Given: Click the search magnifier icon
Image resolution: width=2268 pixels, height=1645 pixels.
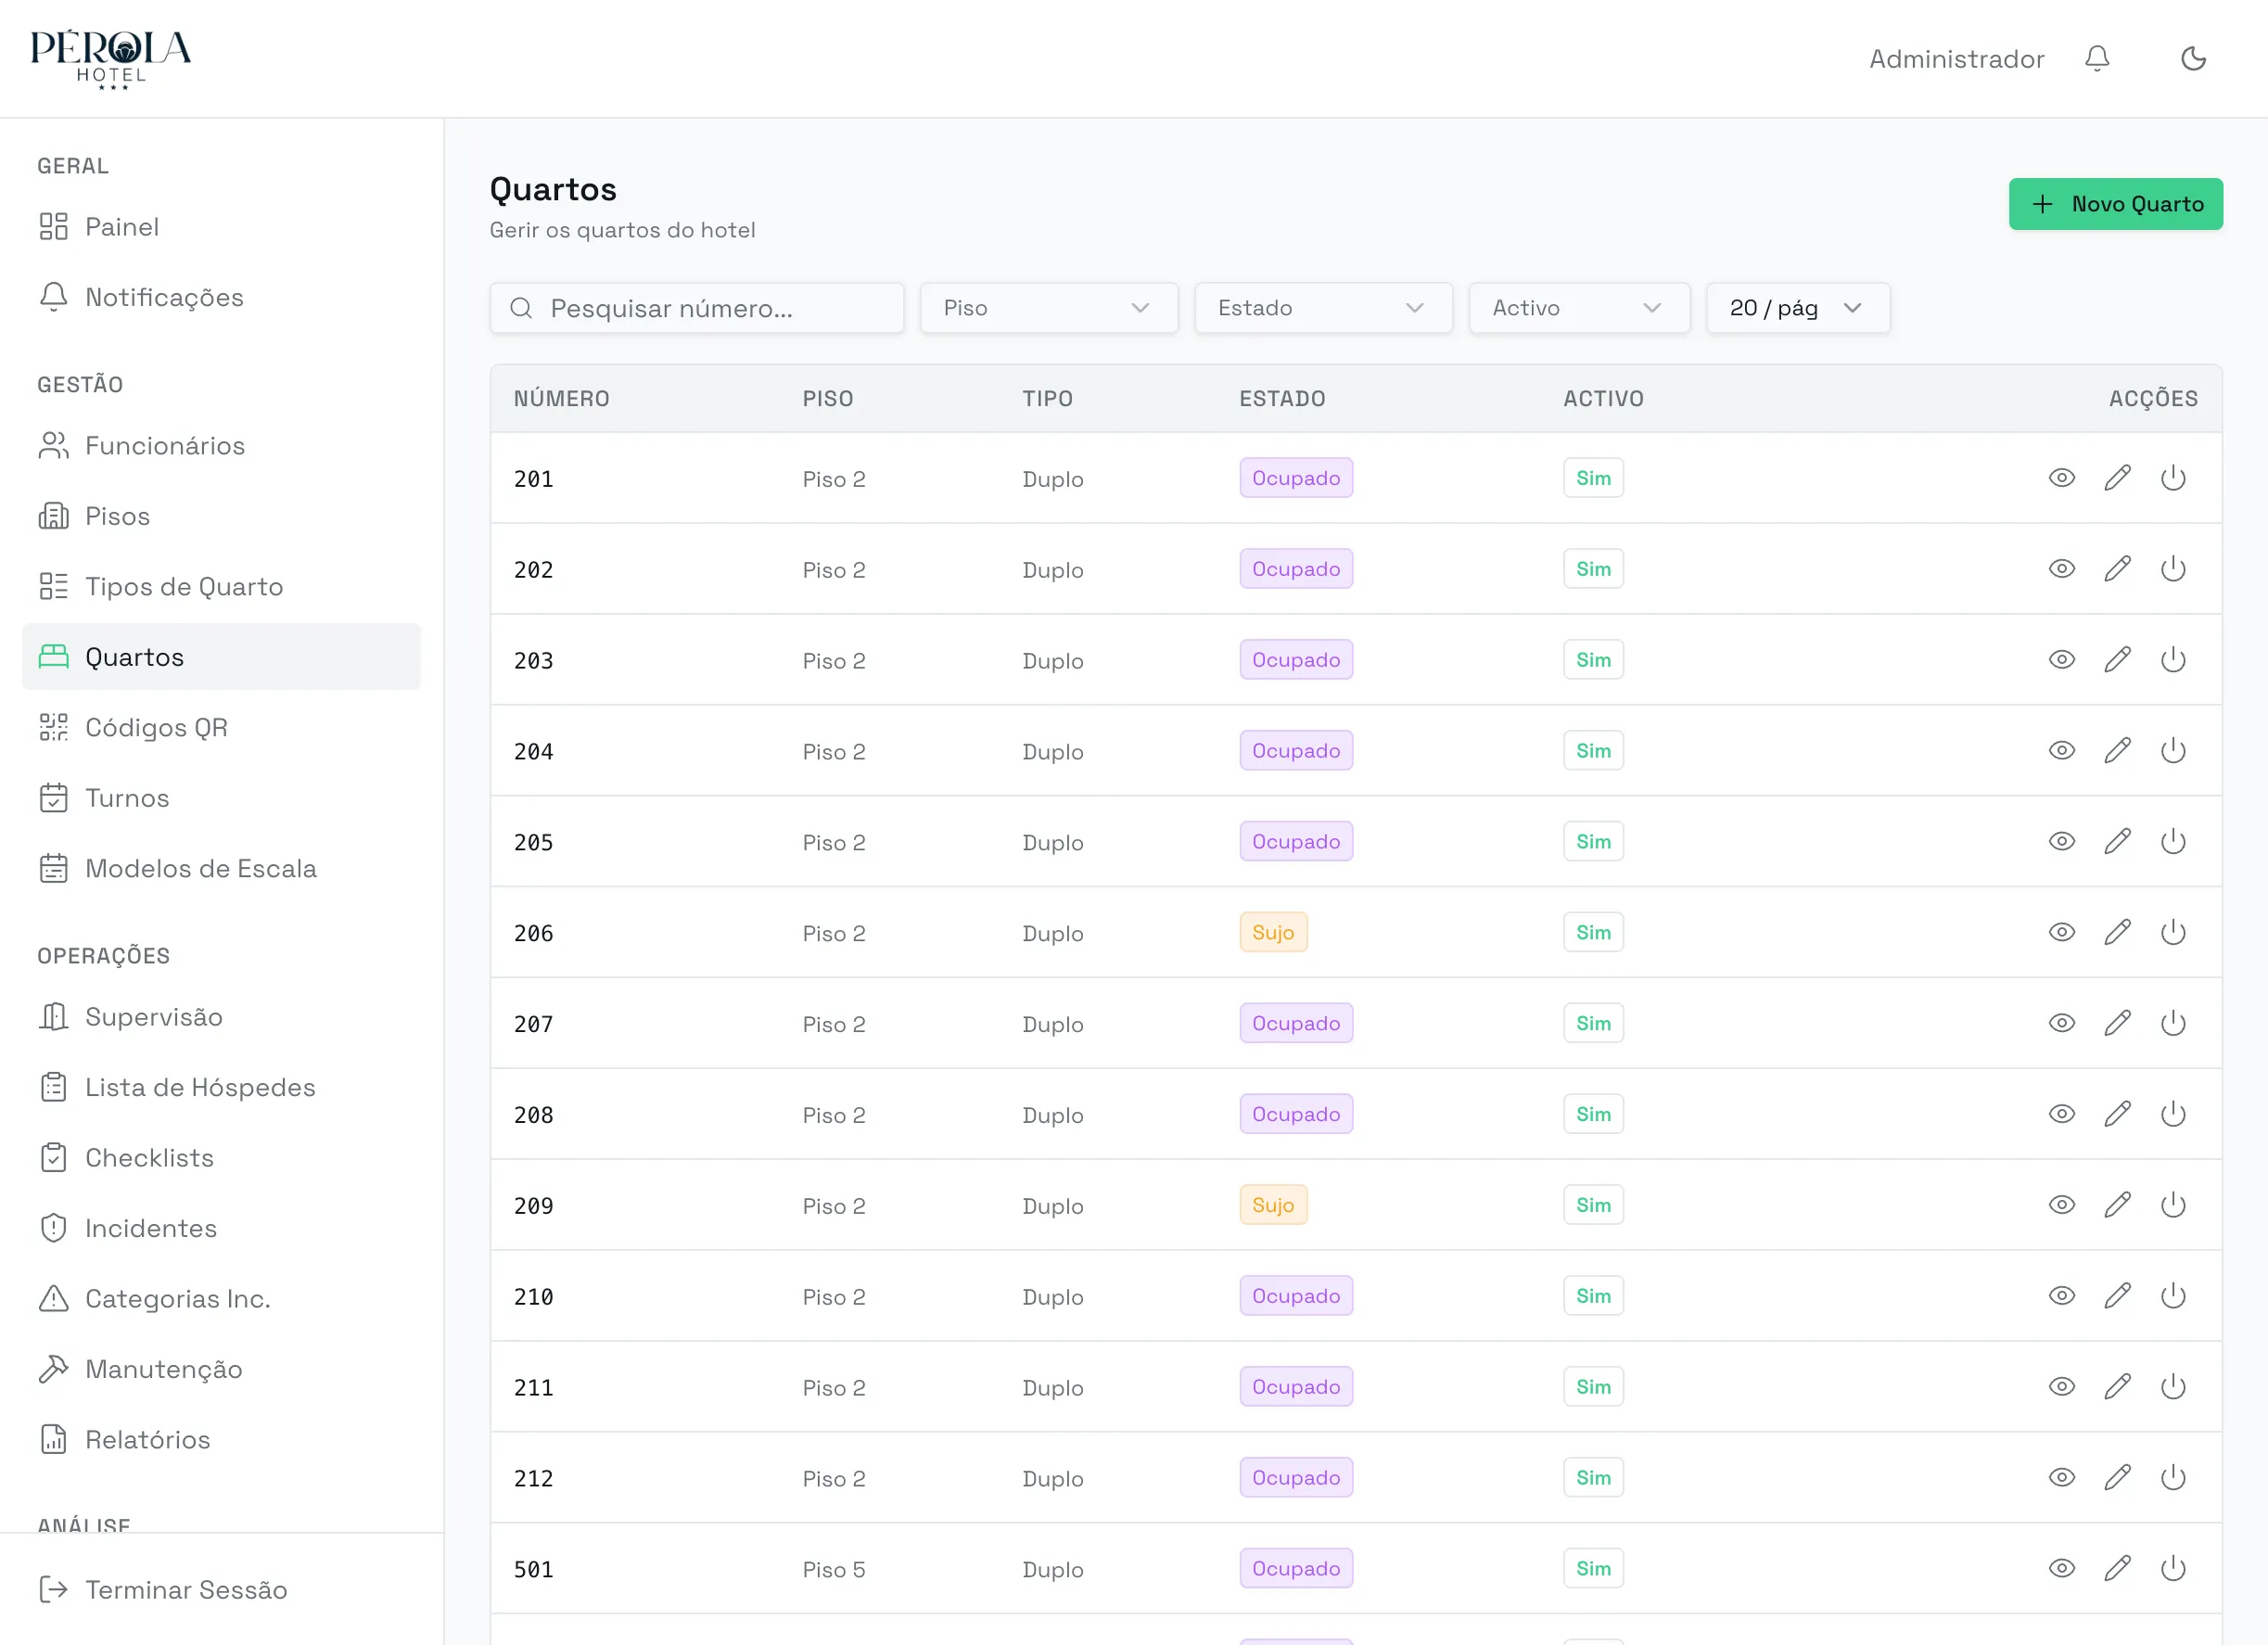Looking at the screenshot, I should [521, 308].
